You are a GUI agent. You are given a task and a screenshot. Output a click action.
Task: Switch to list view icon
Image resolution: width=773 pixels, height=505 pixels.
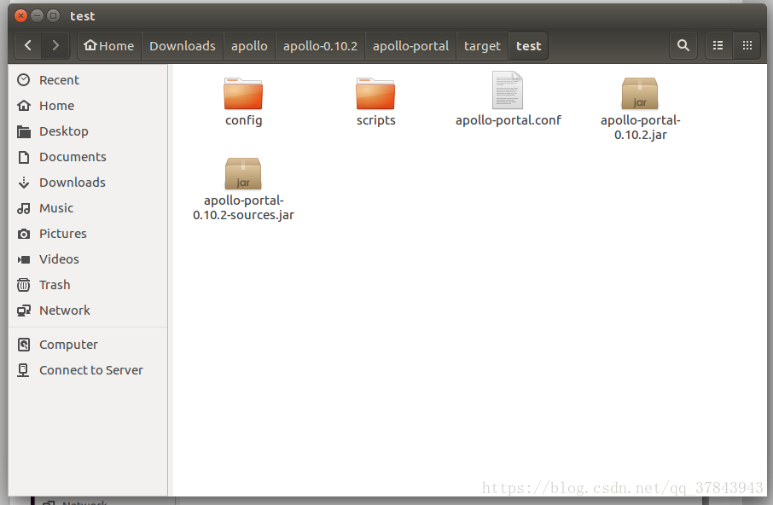pos(718,46)
